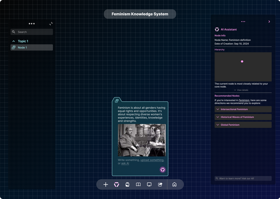Click Date of Creation: Sep 10, 2024 text
The width and height of the screenshot is (280, 199).
(231, 44)
